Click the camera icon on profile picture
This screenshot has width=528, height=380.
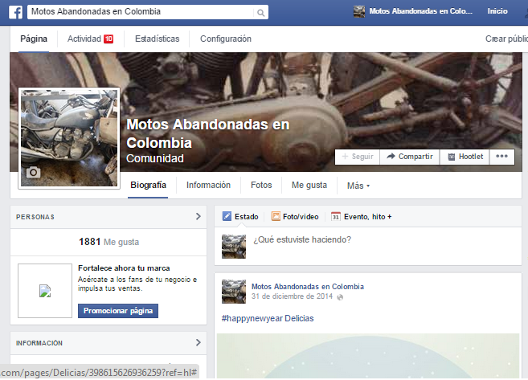coord(33,173)
